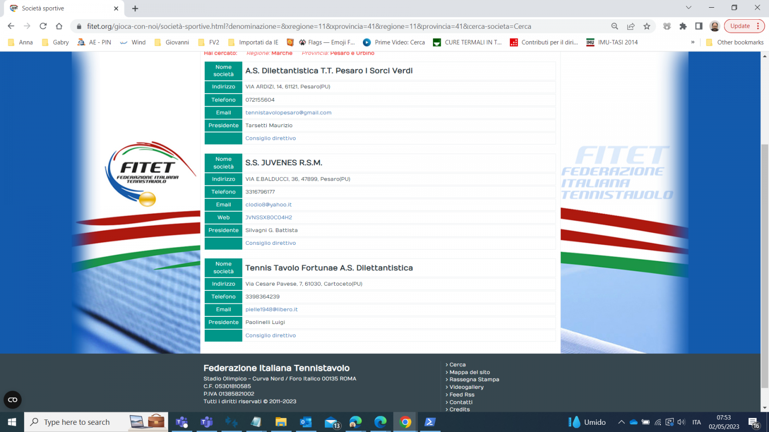769x432 pixels.
Task: Open the Mappa del sito footer link
Action: pyautogui.click(x=469, y=372)
